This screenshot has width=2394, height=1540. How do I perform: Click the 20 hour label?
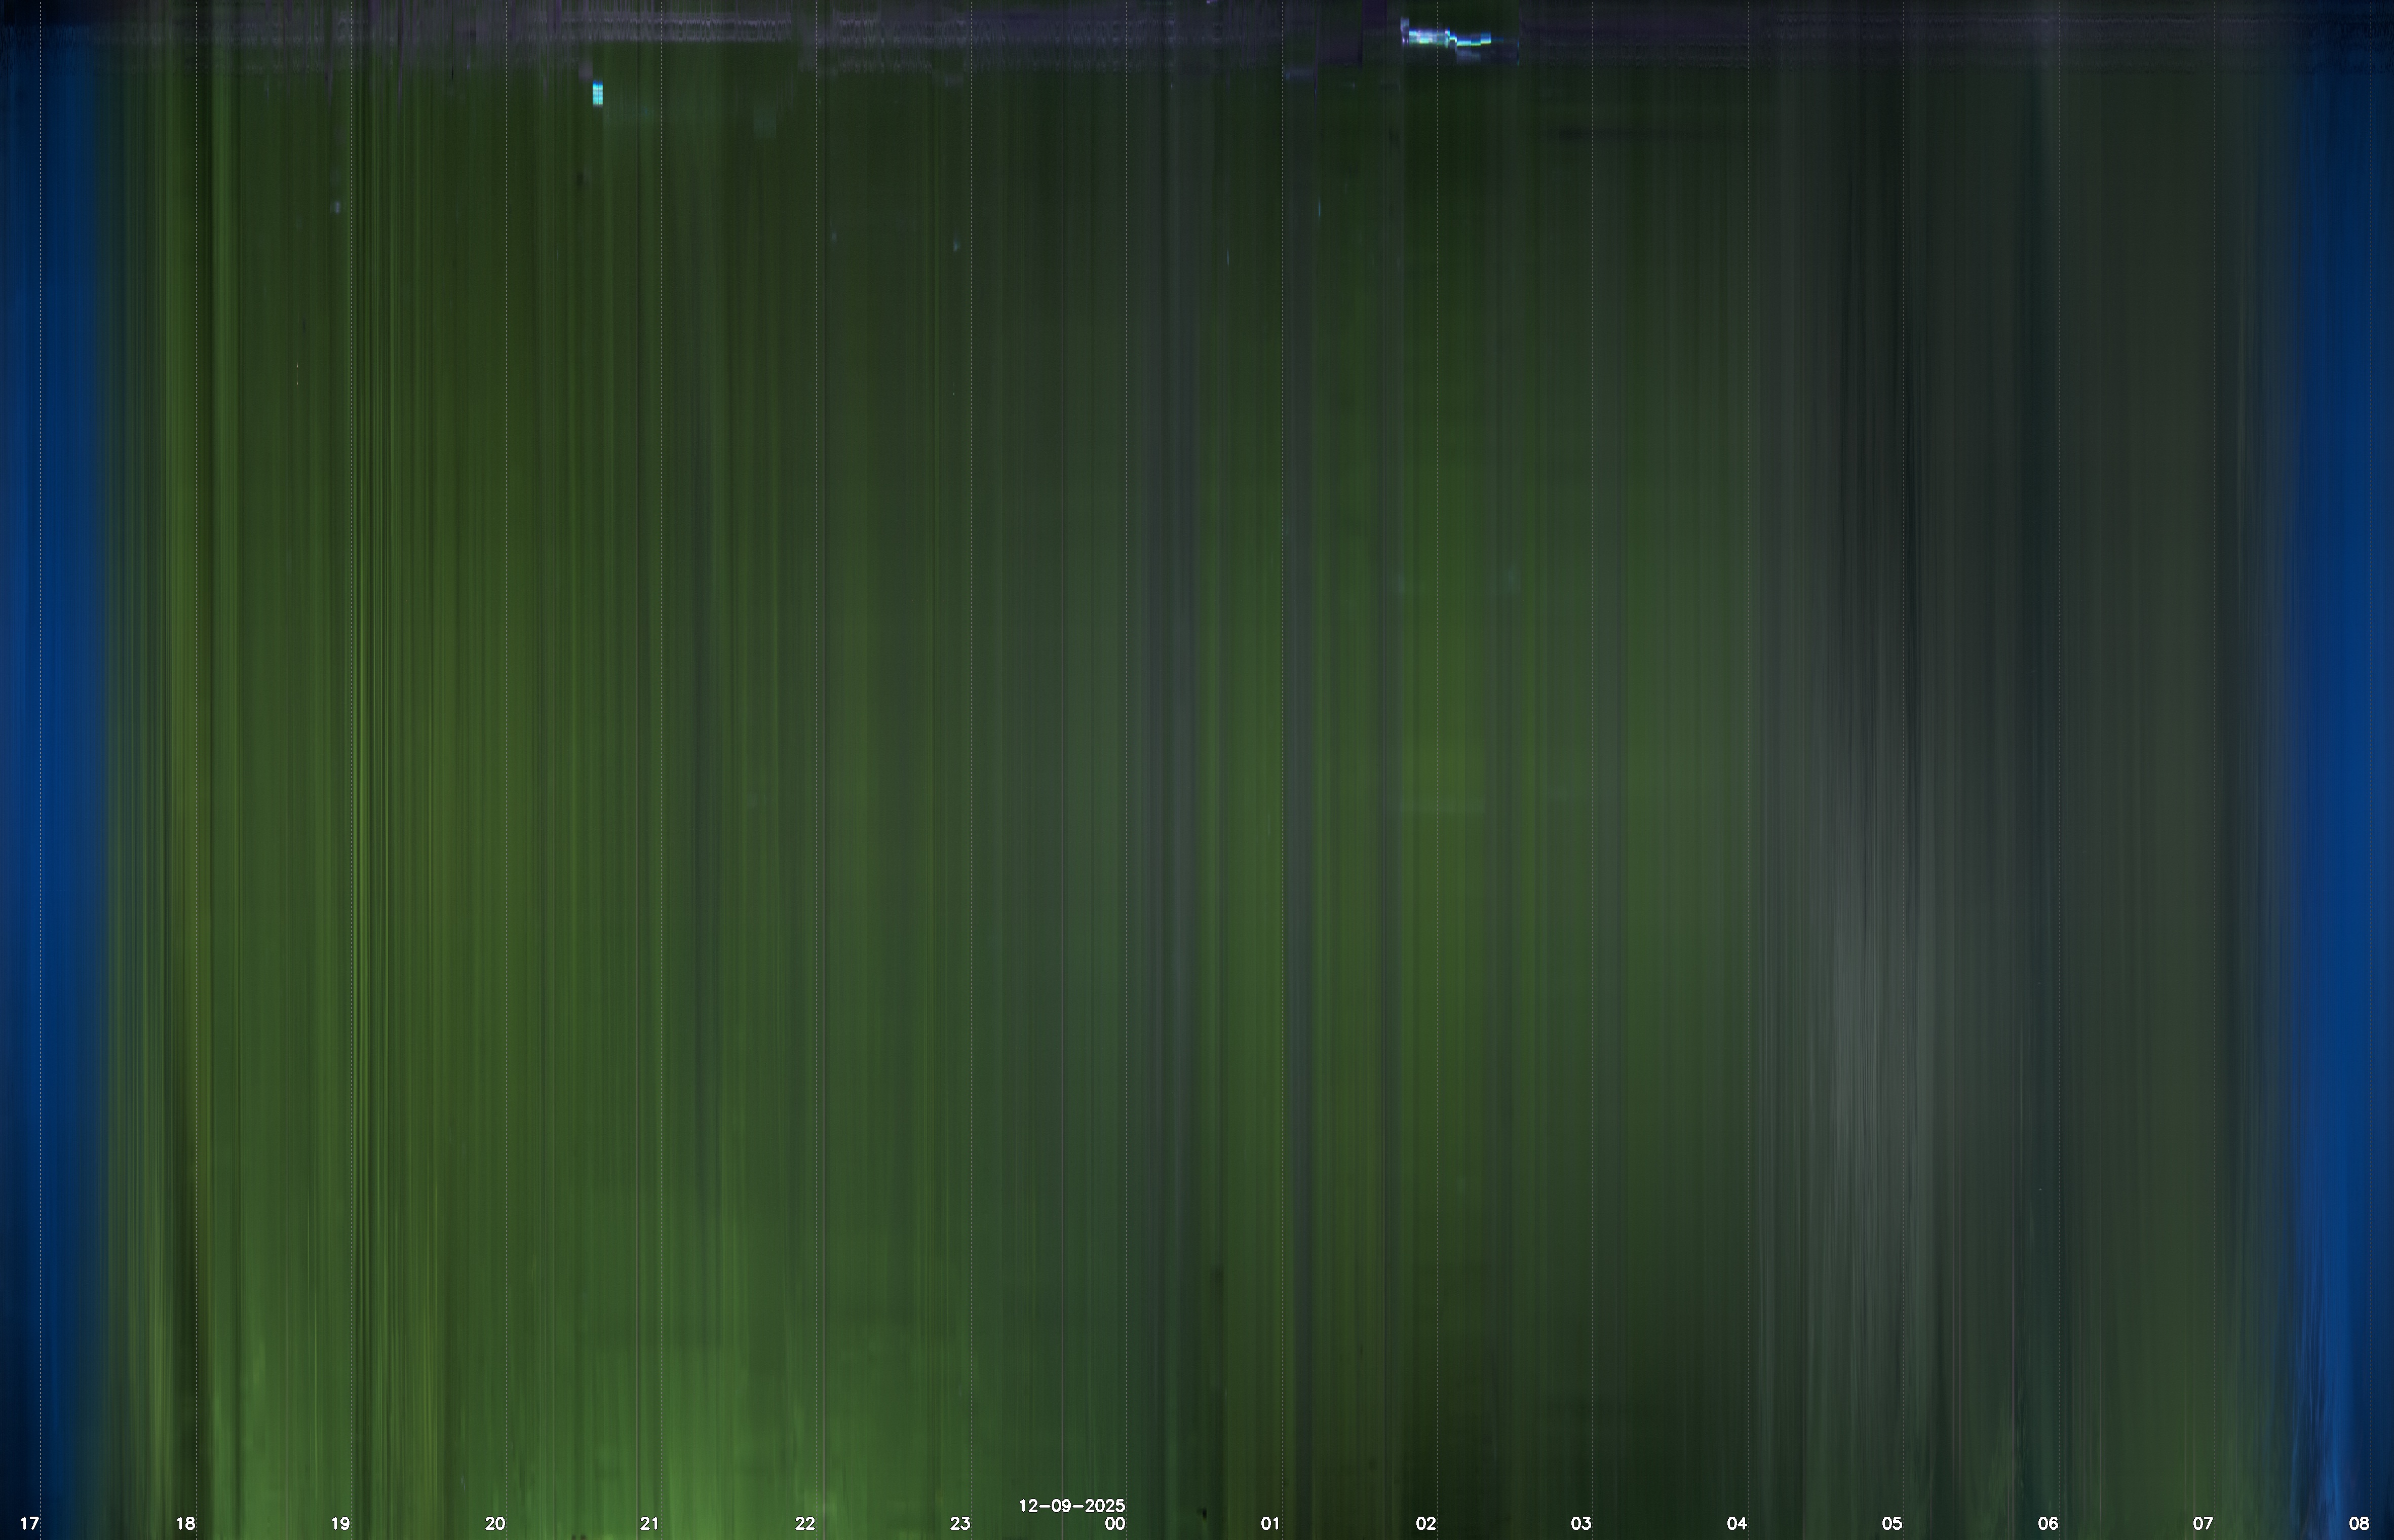pyautogui.click(x=495, y=1524)
